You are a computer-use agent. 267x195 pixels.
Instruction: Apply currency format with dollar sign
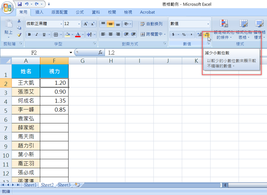pyautogui.click(x=173, y=35)
